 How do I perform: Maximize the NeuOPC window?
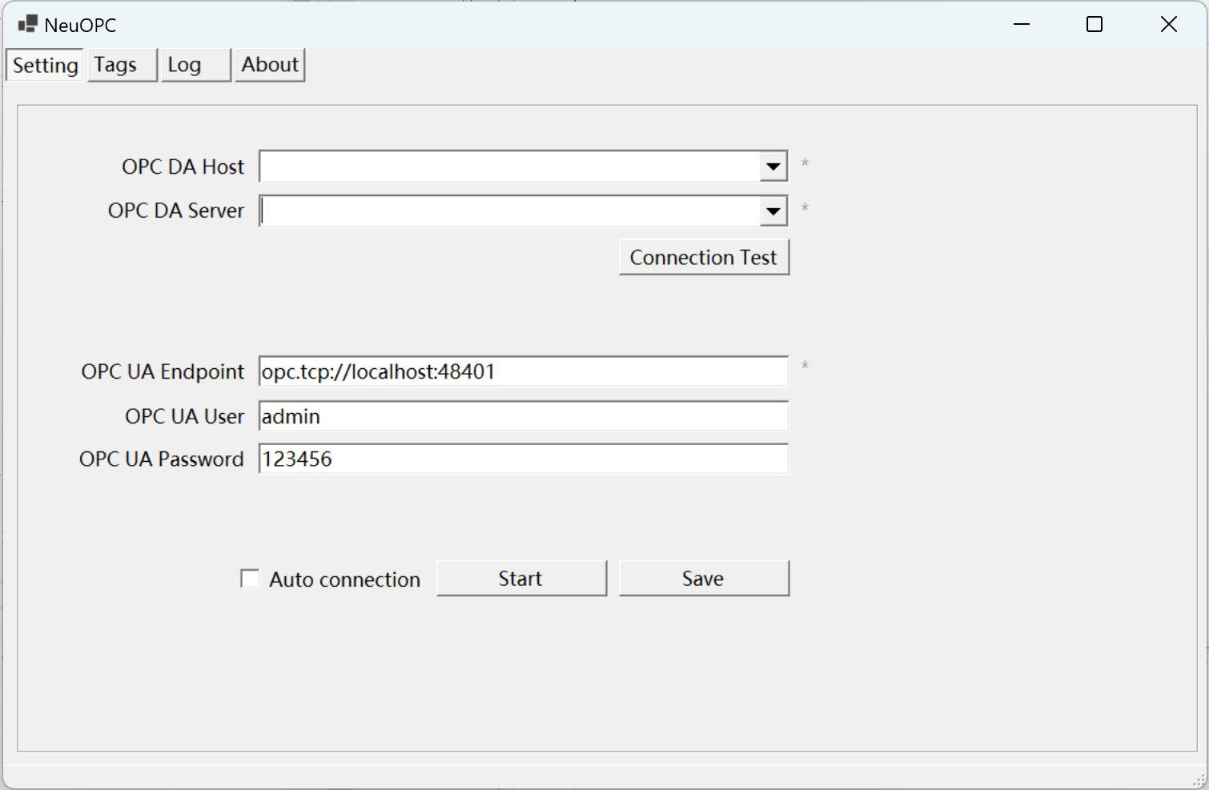point(1095,24)
